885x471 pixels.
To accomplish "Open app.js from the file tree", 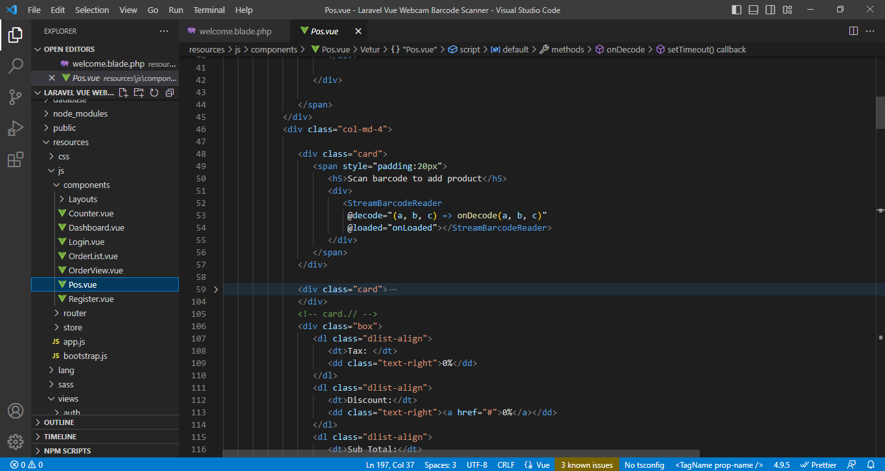I will [x=105, y=341].
